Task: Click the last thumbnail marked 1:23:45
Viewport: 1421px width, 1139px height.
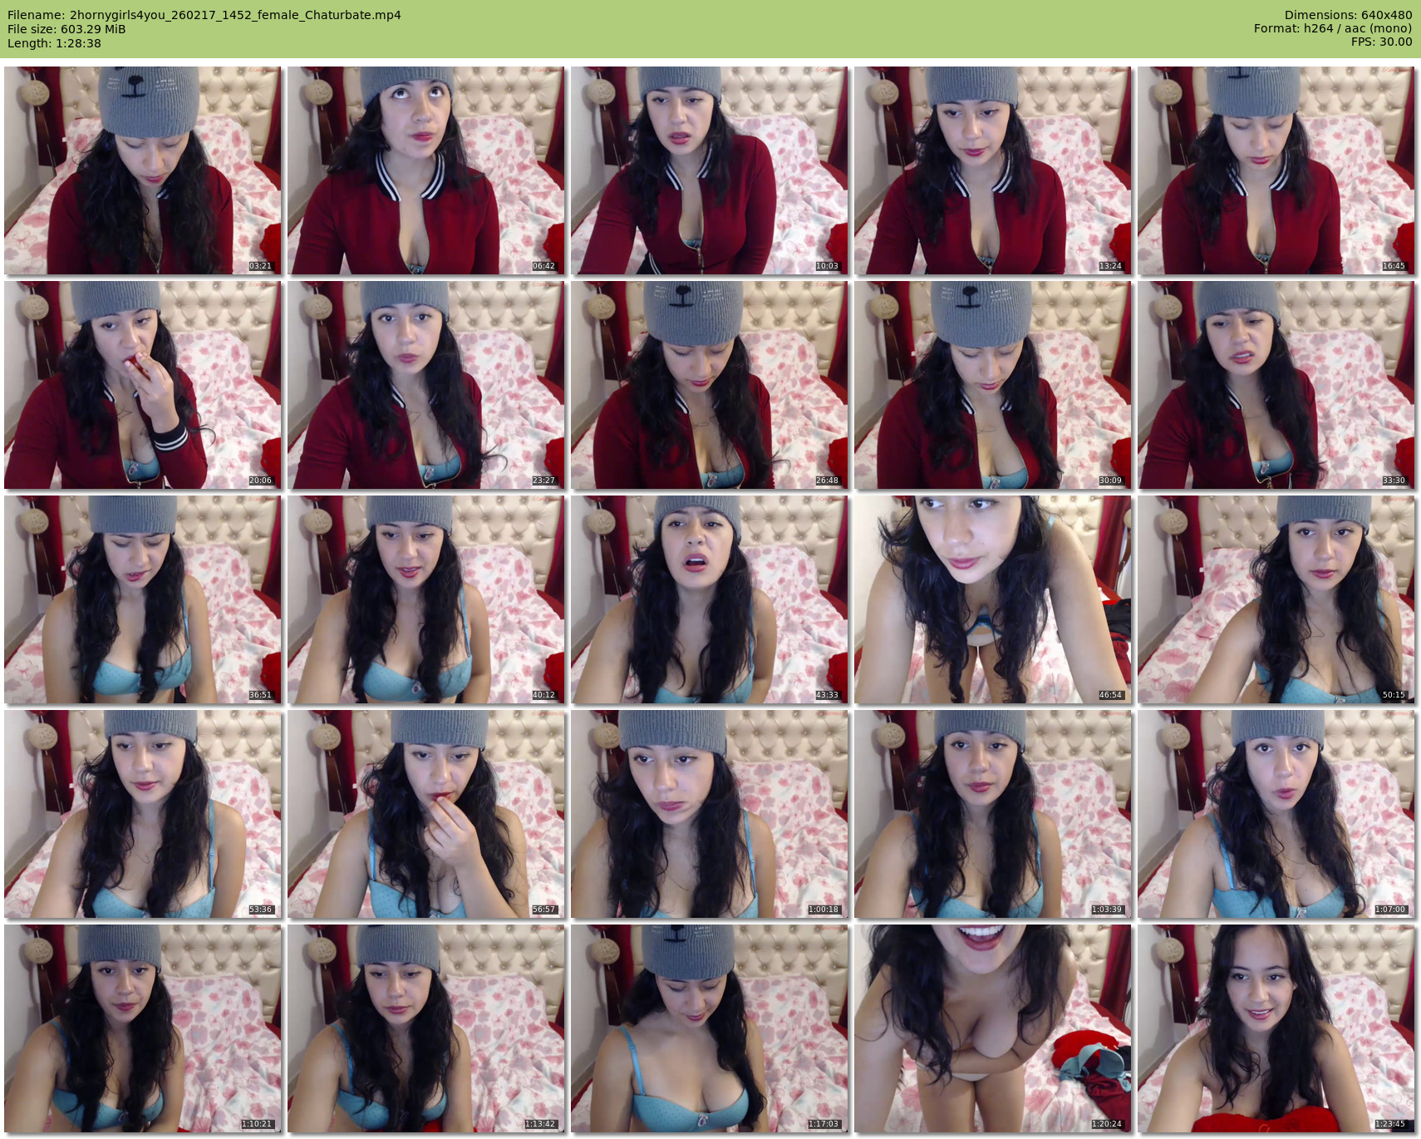Action: 1276,1028
